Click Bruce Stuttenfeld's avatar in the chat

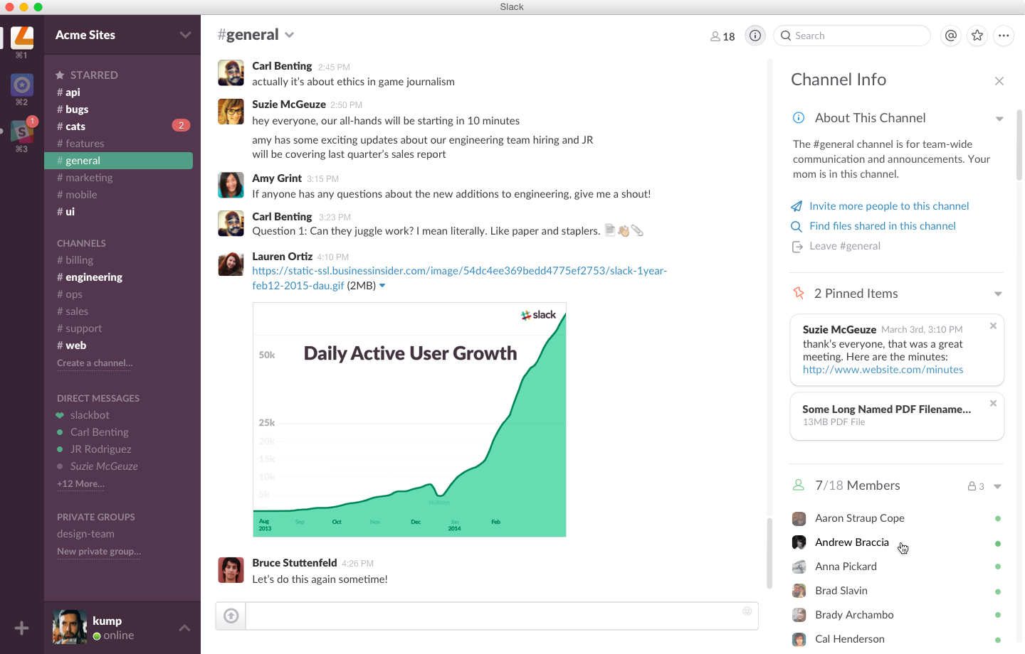[231, 570]
